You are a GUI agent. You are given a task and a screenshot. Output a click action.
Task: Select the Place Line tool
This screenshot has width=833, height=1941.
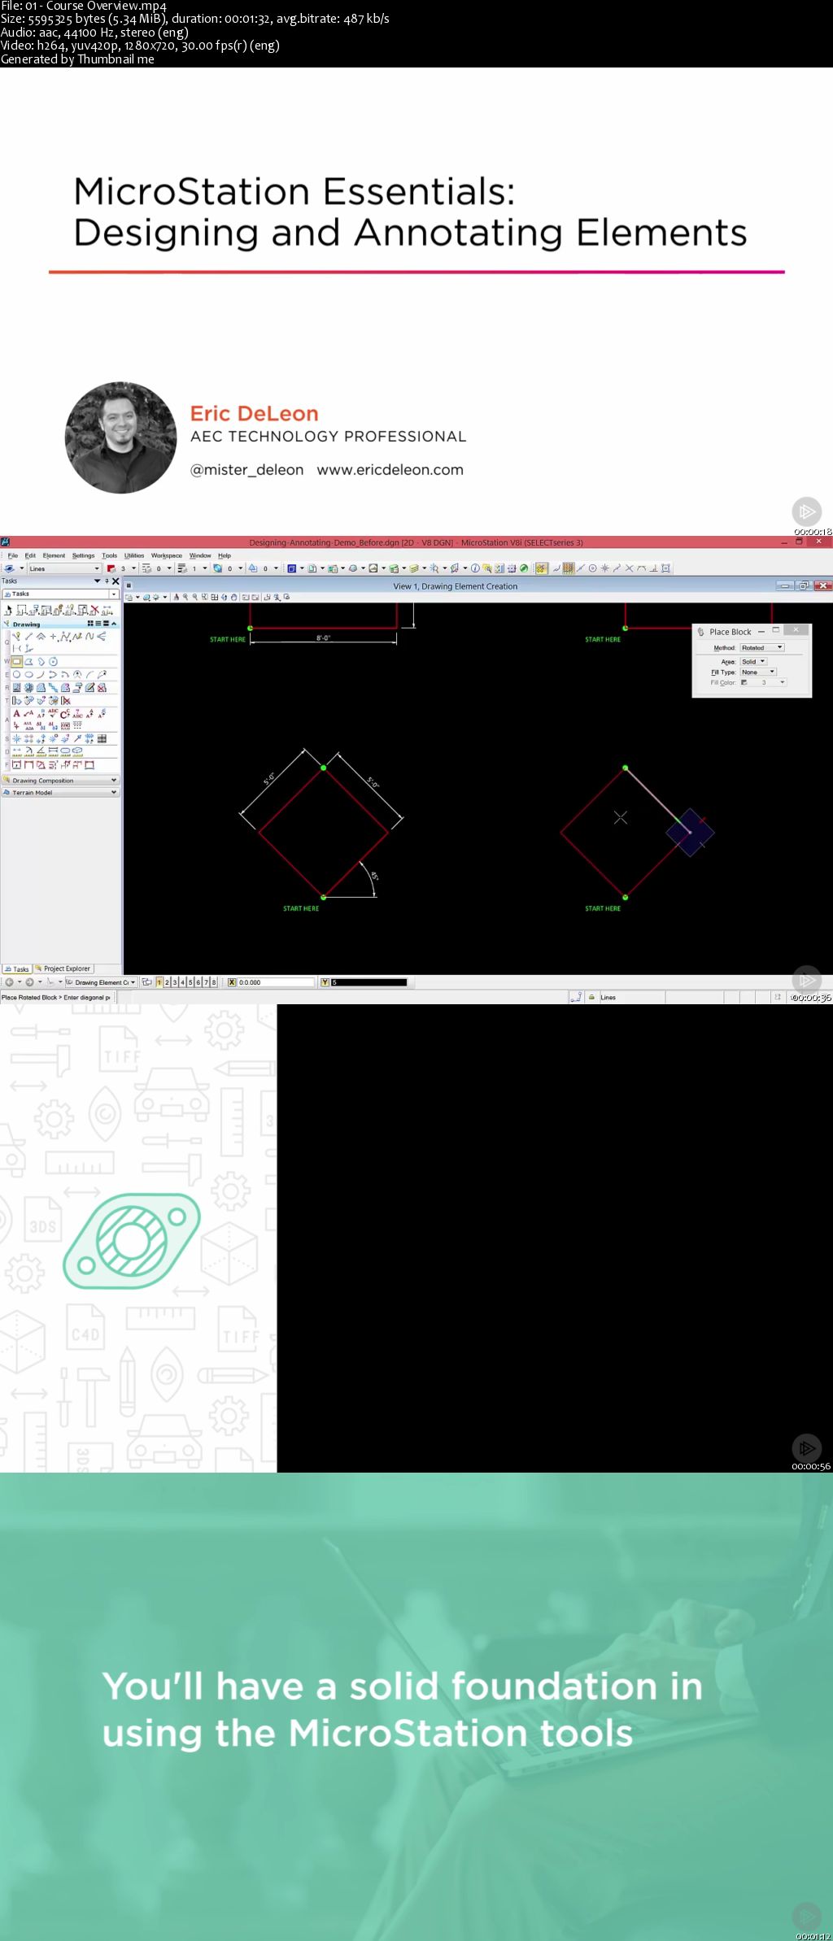pos(28,636)
